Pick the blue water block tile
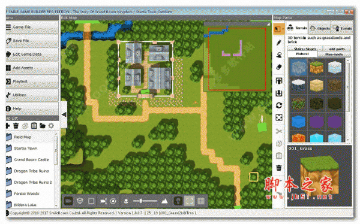 pos(298,122)
